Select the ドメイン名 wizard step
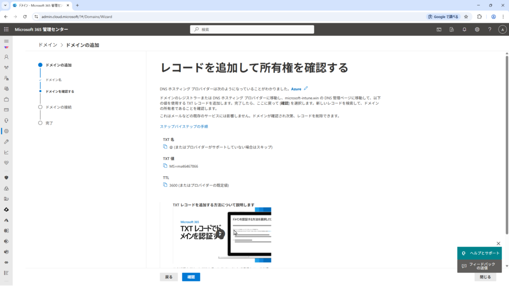Viewport: 509px width, 286px height. [53, 79]
